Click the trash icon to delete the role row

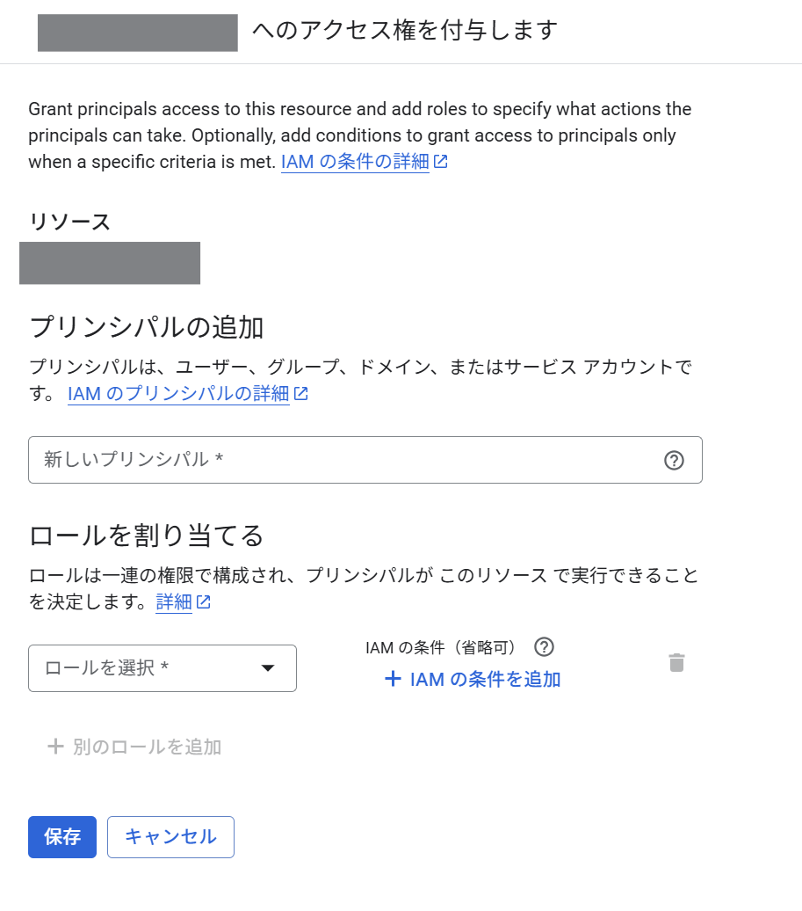[676, 663]
